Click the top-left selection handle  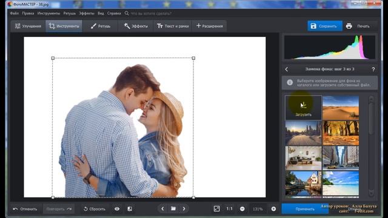[x=53, y=58]
